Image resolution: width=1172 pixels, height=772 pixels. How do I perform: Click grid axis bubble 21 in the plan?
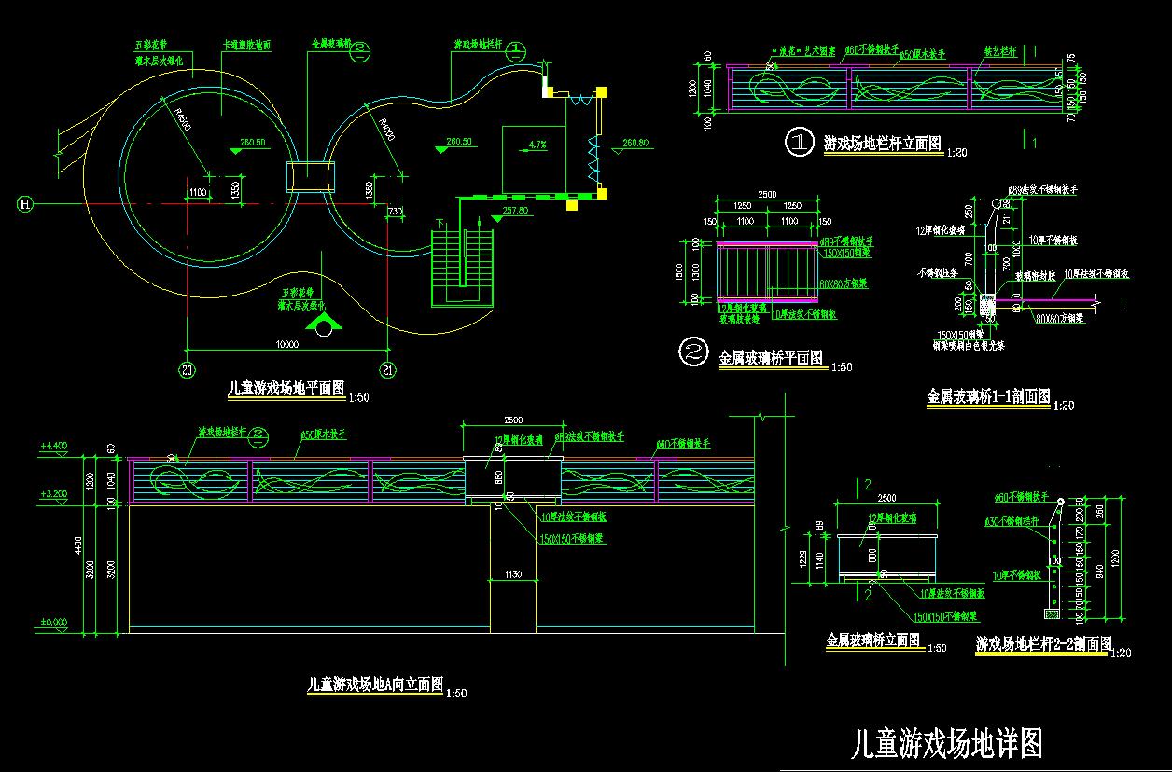tap(389, 369)
